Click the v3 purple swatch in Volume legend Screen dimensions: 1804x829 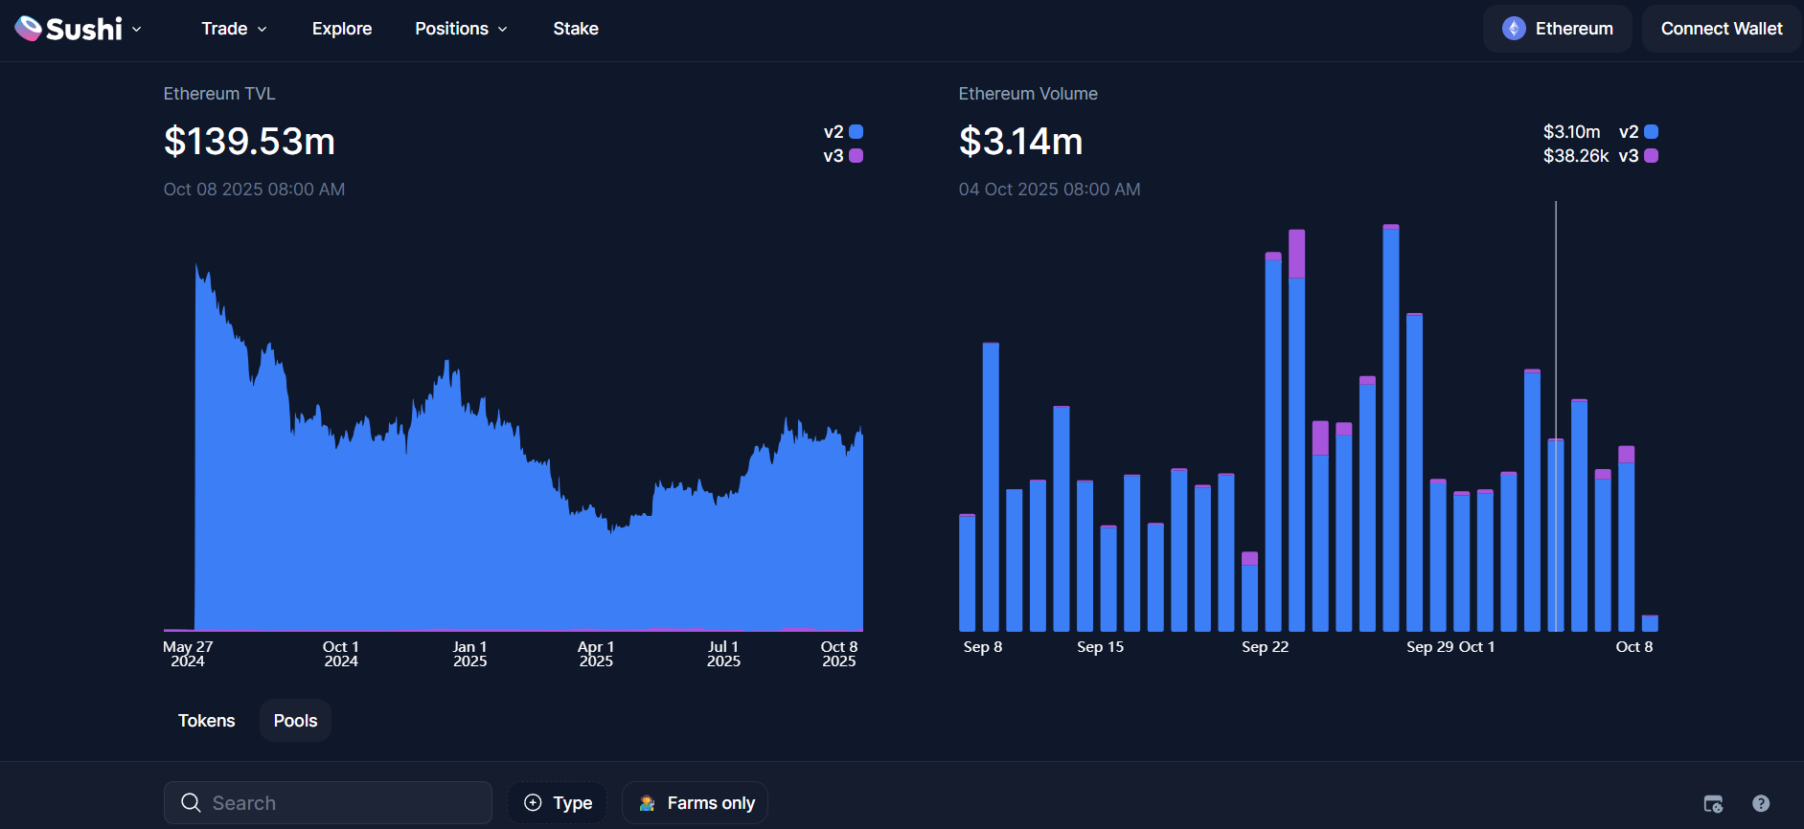click(1651, 156)
